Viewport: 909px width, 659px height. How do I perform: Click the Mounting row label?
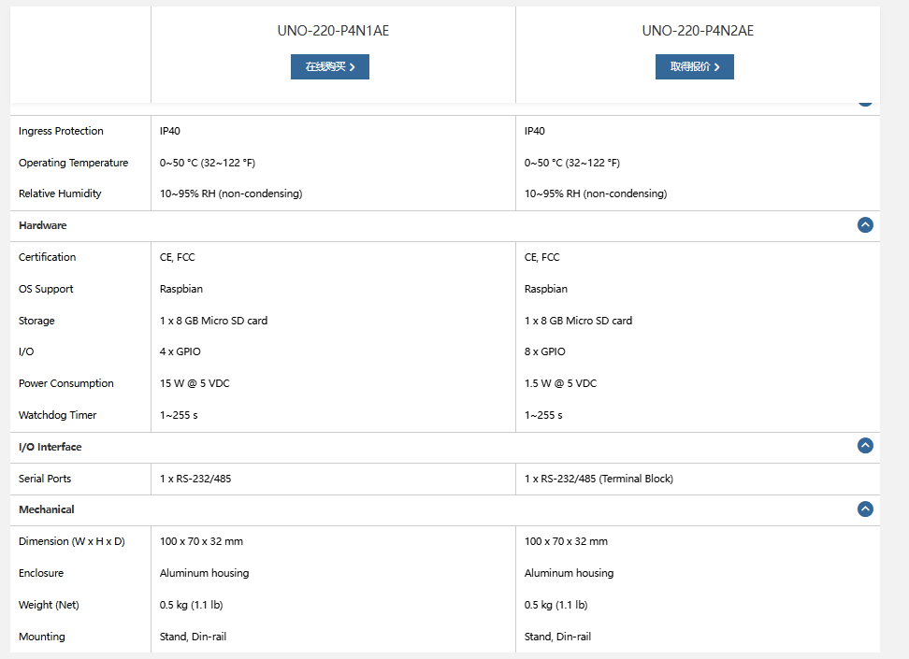tap(42, 637)
